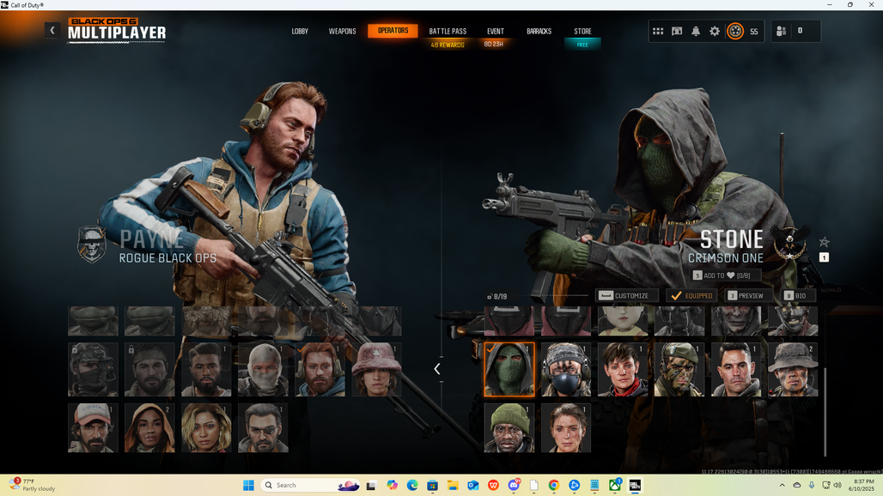This screenshot has width=883, height=496.
Task: Open the STORE tab
Action: (583, 32)
